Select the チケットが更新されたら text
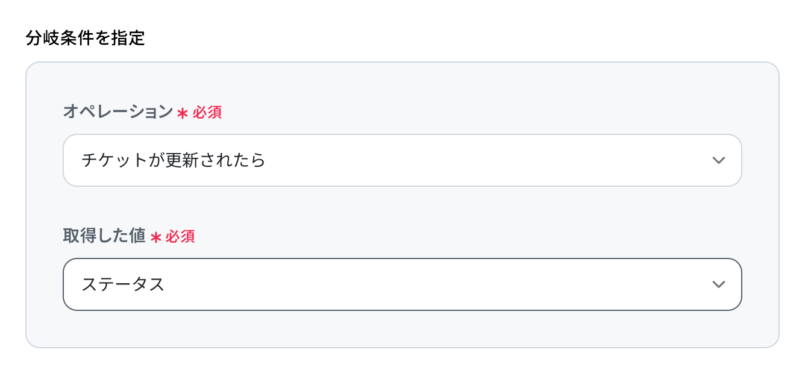 pyautogui.click(x=173, y=161)
